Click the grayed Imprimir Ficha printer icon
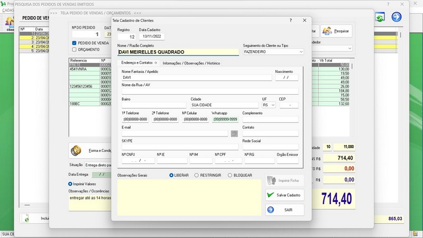The image size is (423, 238). [271, 180]
